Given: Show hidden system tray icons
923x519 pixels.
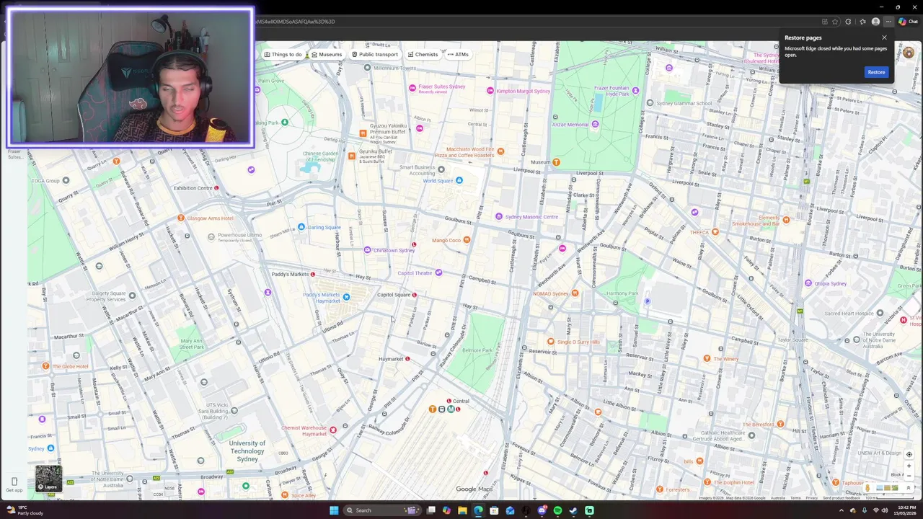Looking at the screenshot, I should pos(841,510).
